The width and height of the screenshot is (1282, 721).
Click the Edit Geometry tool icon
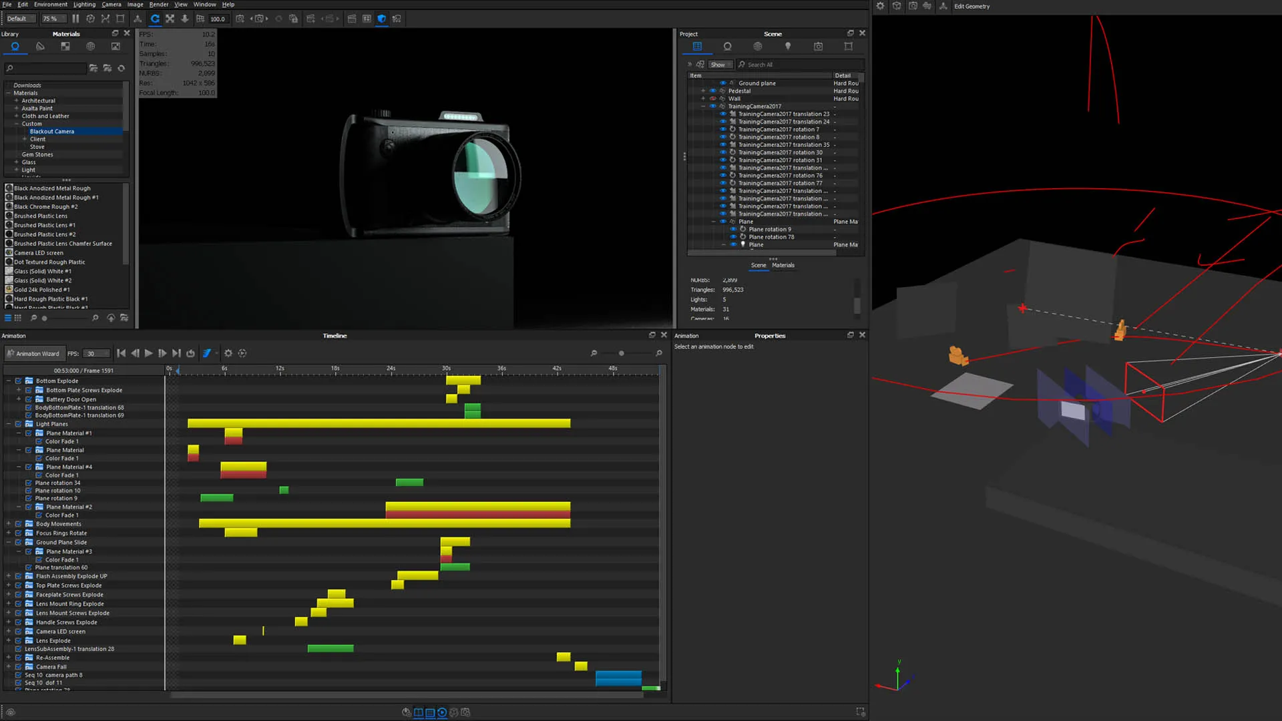943,6
